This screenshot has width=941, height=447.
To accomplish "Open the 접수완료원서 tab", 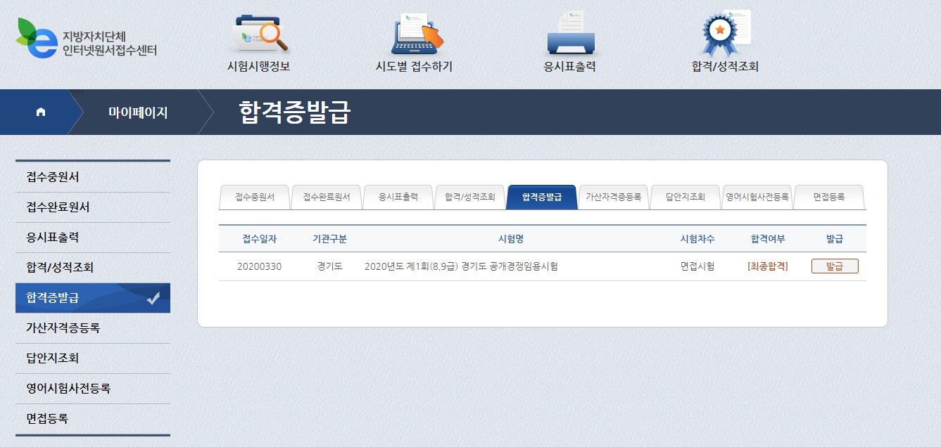I will 327,197.
